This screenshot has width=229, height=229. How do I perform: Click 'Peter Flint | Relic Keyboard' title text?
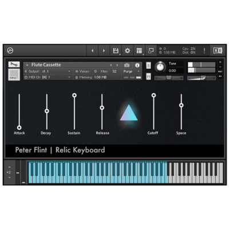(60, 150)
